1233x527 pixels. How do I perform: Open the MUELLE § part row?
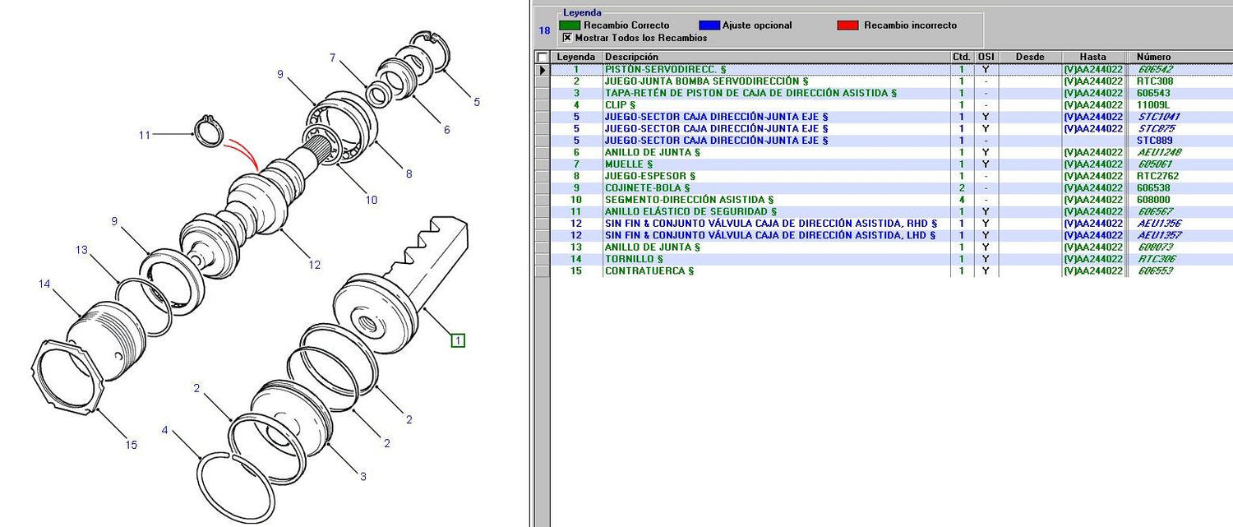pyautogui.click(x=628, y=164)
